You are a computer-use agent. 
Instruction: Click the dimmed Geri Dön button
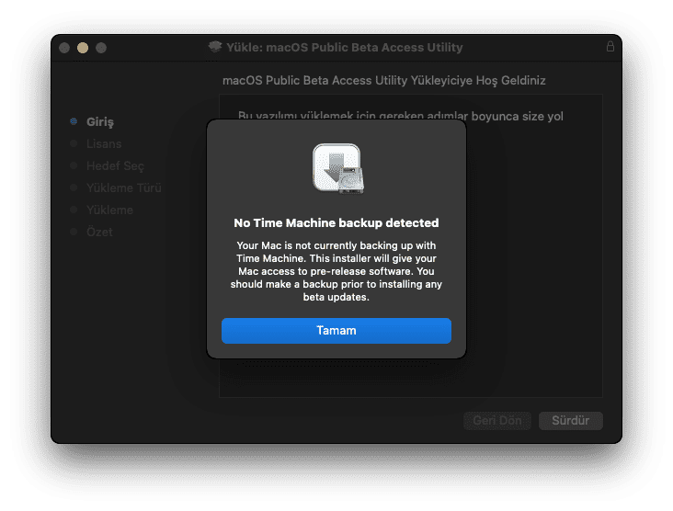pos(497,420)
